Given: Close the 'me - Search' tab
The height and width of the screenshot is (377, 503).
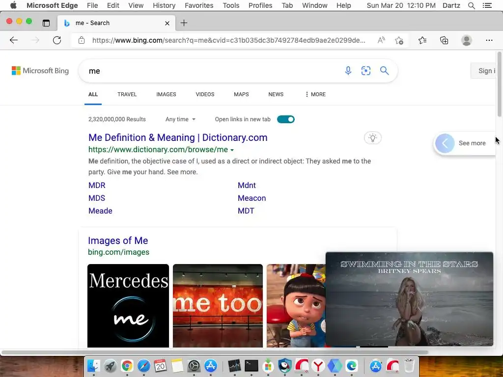Looking at the screenshot, I should pyautogui.click(x=167, y=23).
